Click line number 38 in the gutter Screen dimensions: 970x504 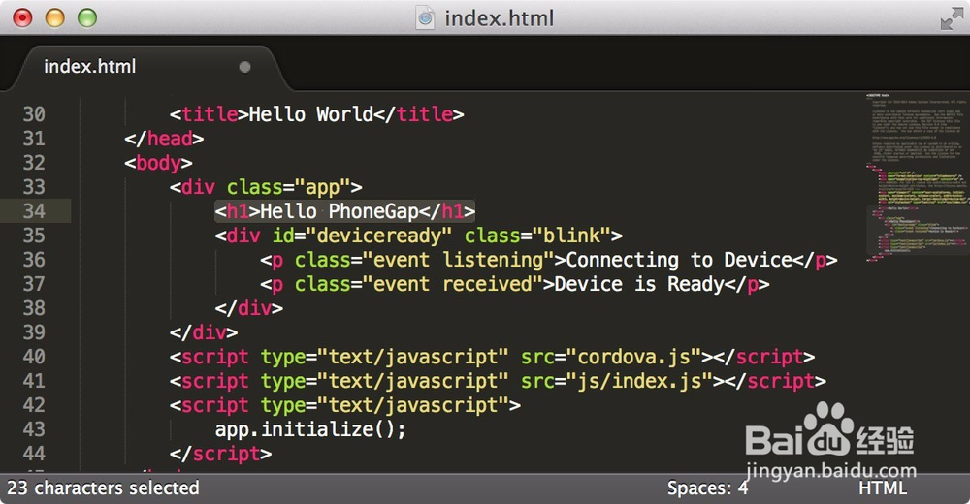tap(34, 308)
